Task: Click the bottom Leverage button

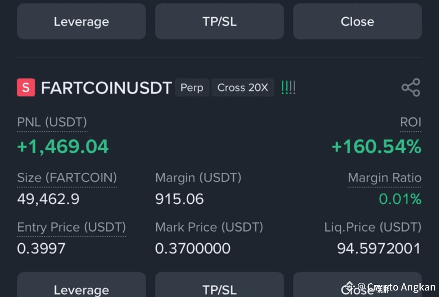Action: pyautogui.click(x=81, y=289)
